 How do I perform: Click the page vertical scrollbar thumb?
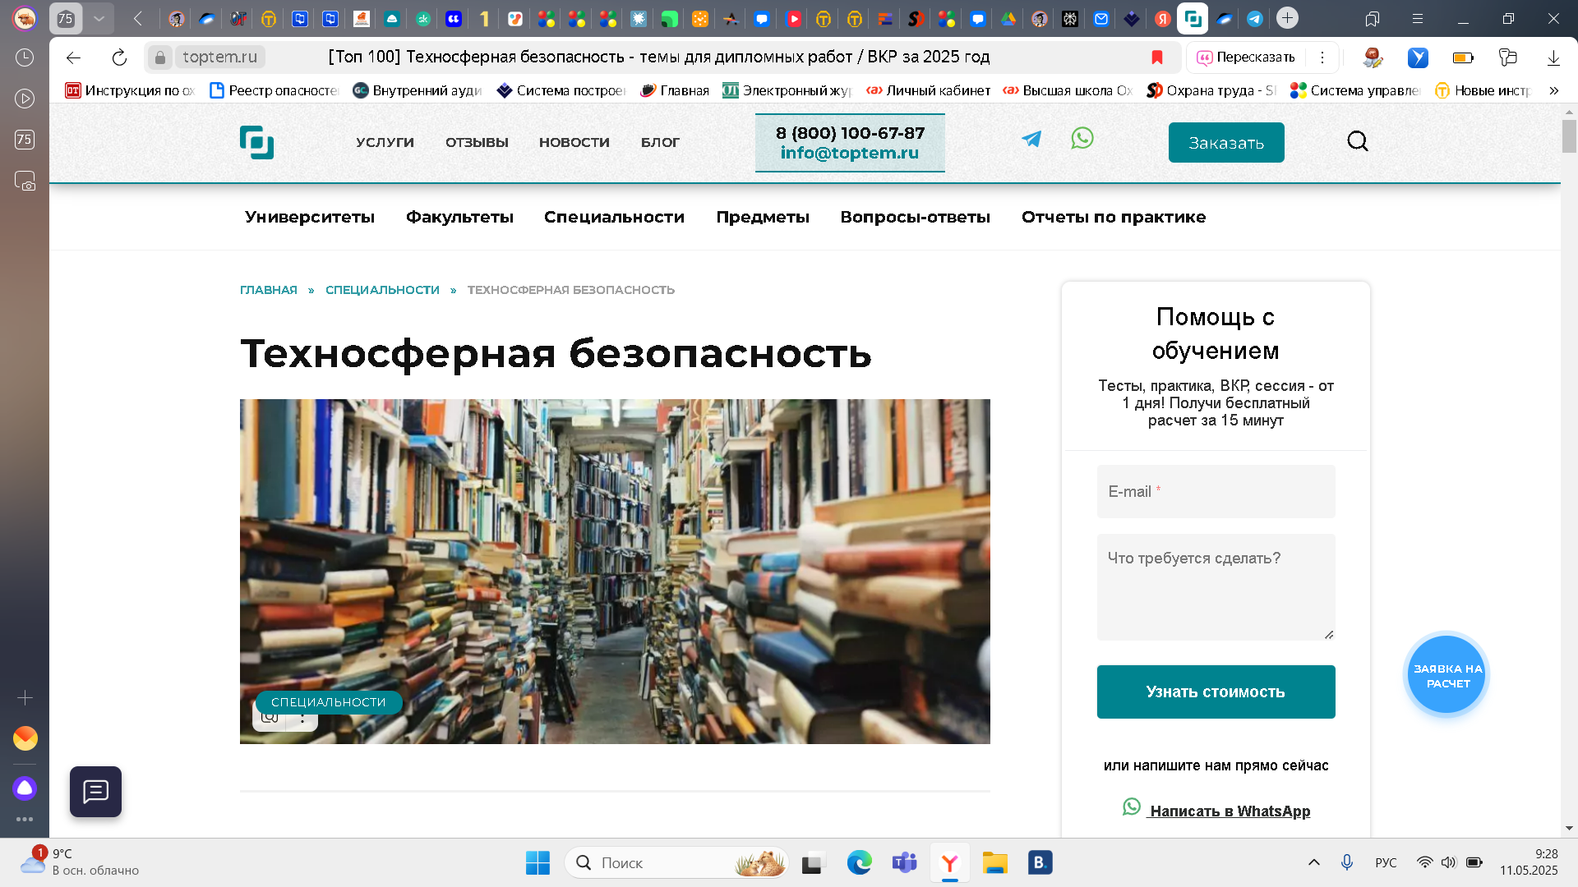1569,136
